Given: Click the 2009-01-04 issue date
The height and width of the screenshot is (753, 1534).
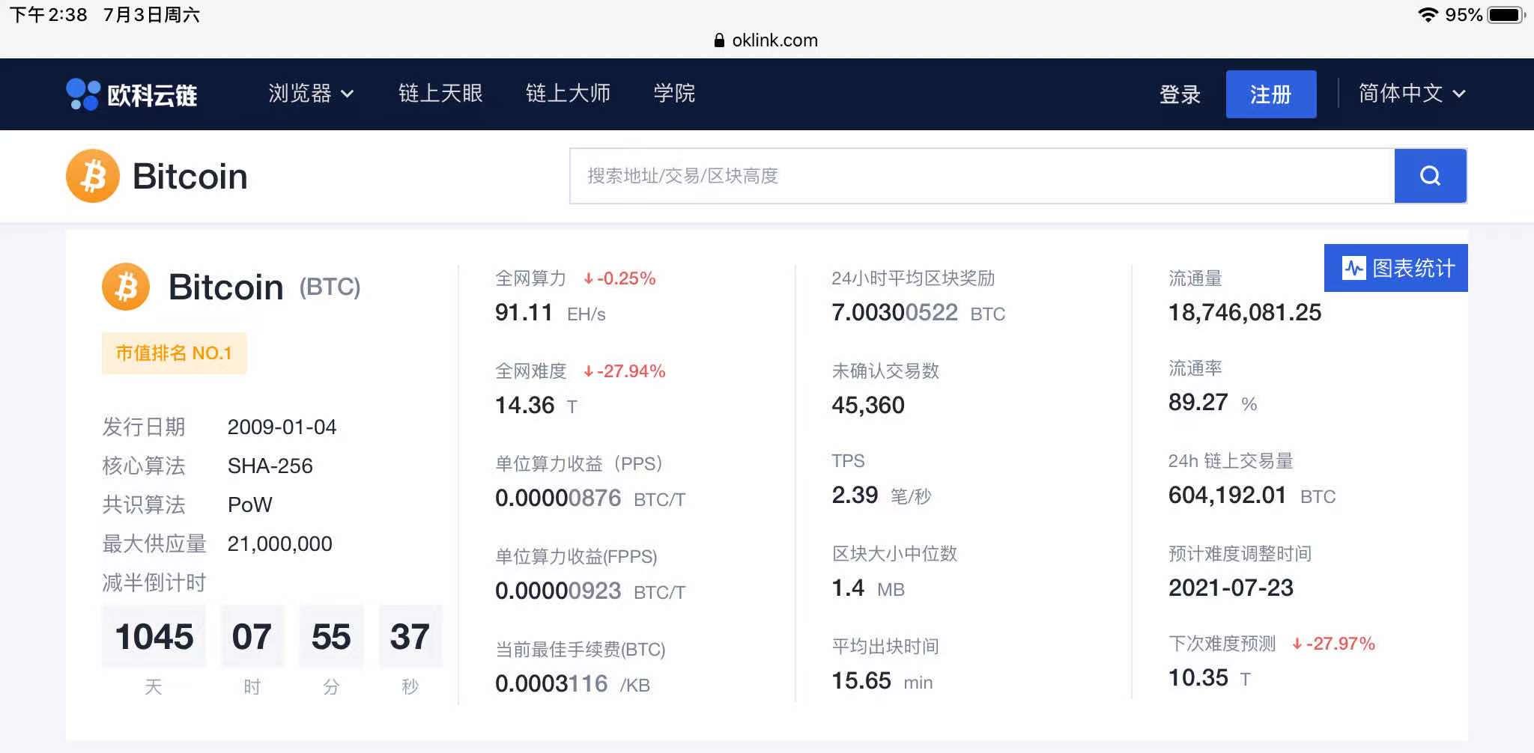Looking at the screenshot, I should pyautogui.click(x=282, y=427).
